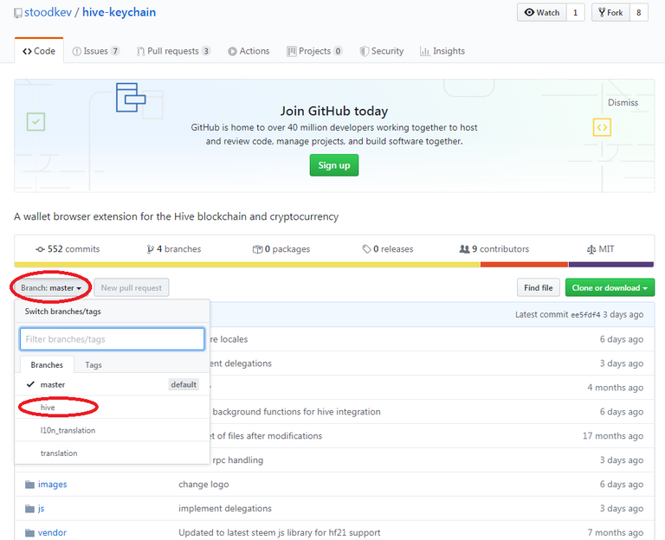Screen dimensions: 665x540
Task: Select the master branch entry
Action: pyautogui.click(x=112, y=384)
